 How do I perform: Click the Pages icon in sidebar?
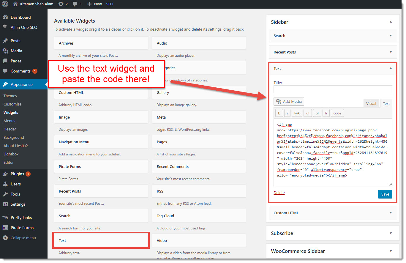pos(5,61)
